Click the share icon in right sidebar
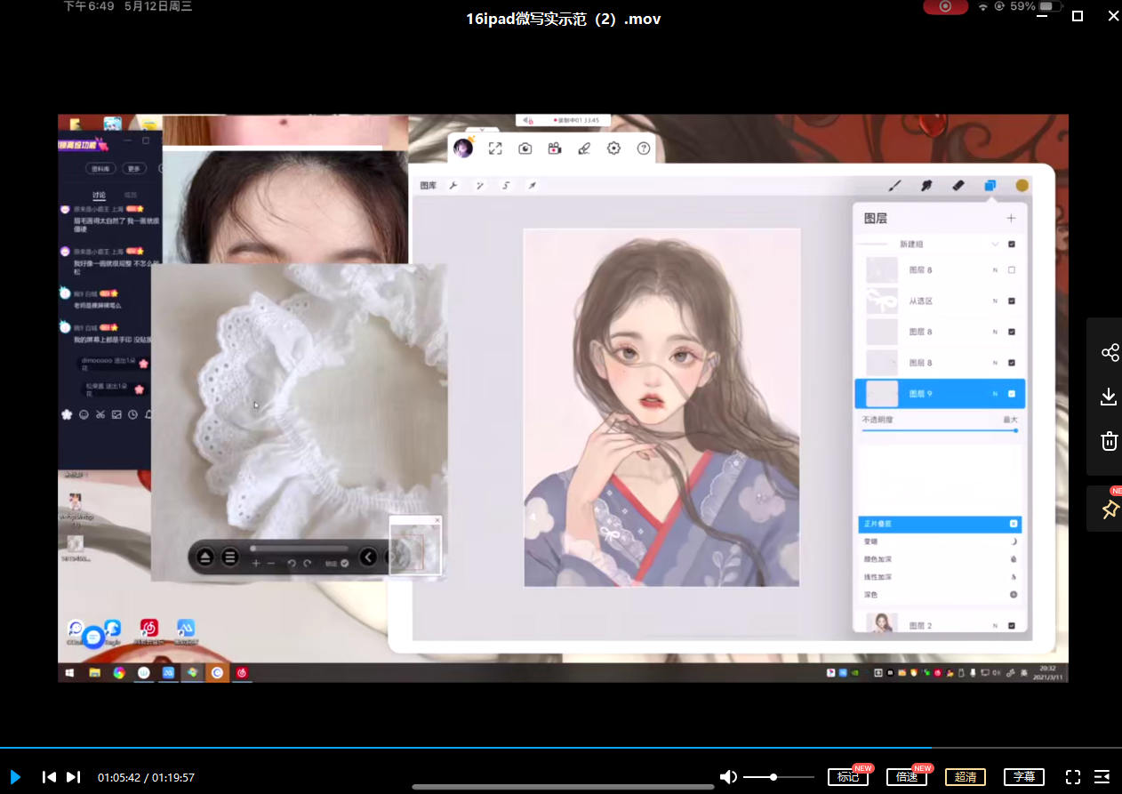1122x794 pixels. [1110, 353]
